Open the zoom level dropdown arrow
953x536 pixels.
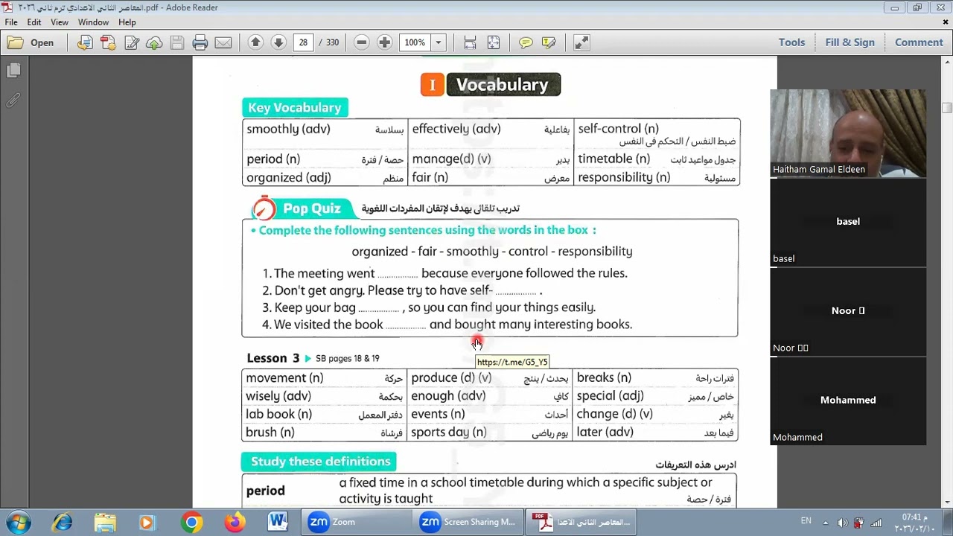[x=439, y=42]
